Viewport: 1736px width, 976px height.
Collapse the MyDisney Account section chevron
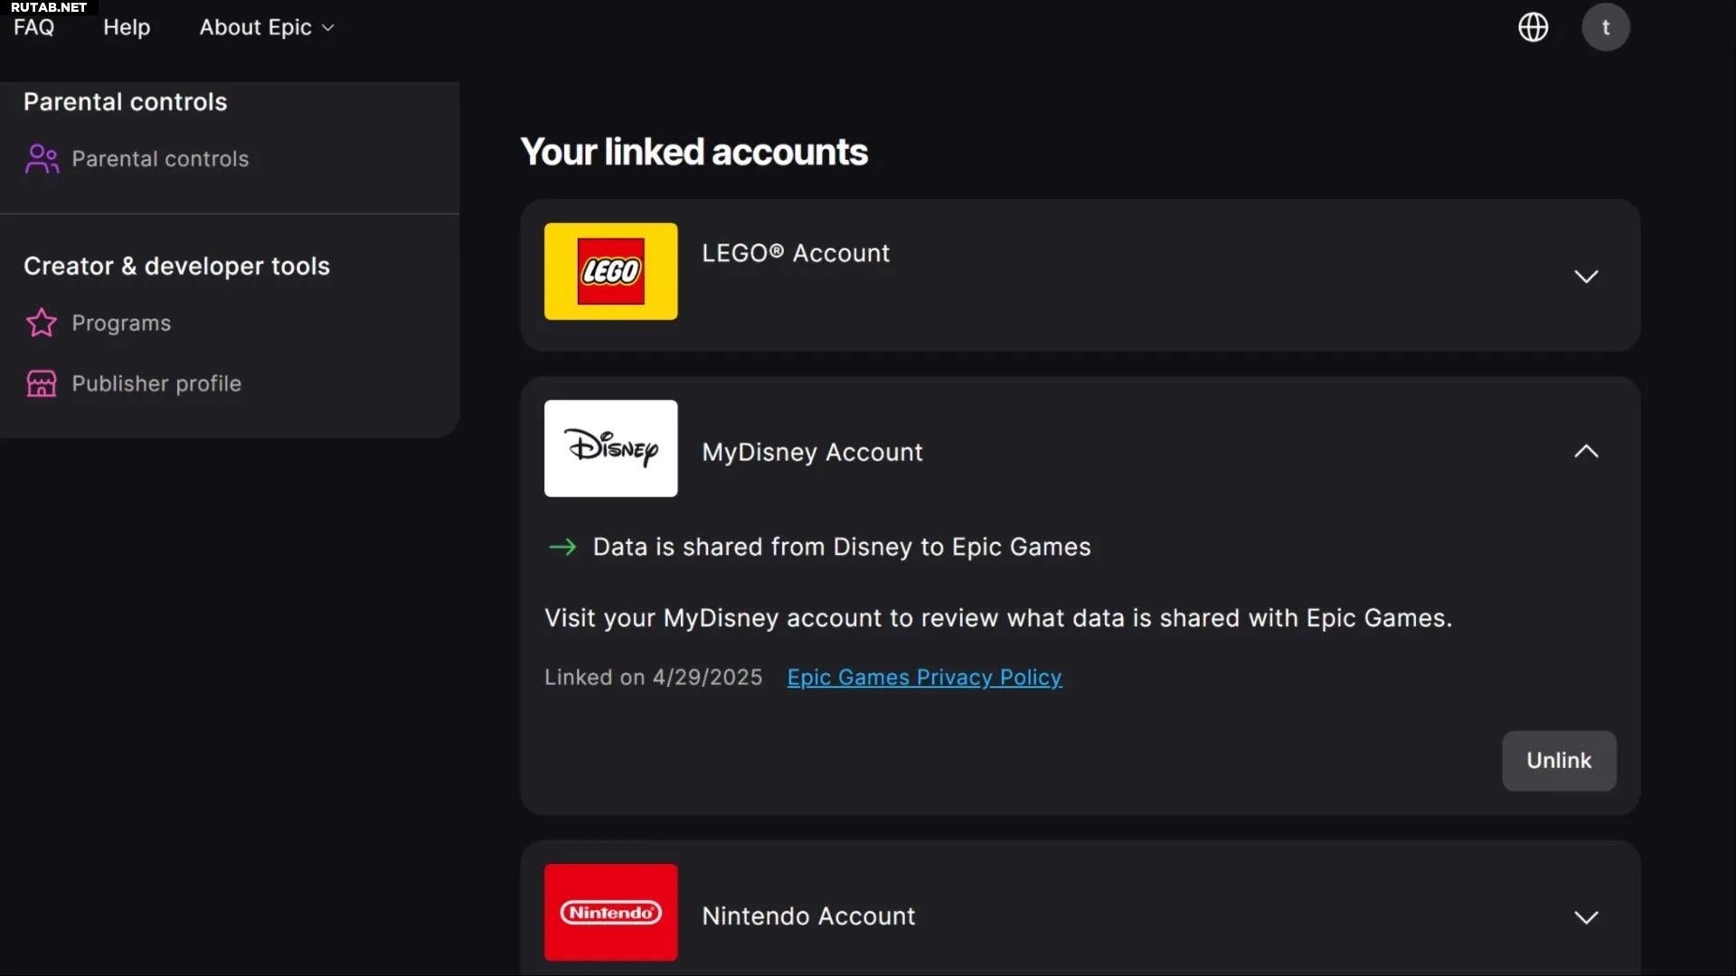(1586, 451)
